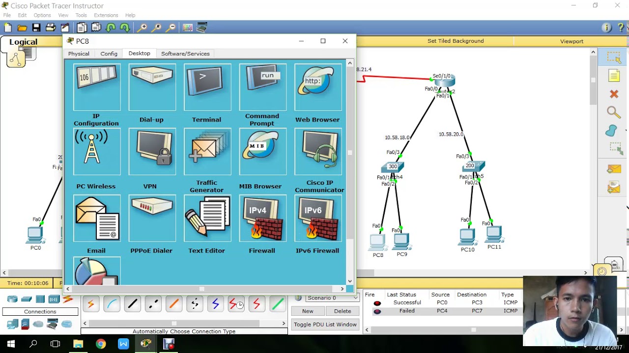Click the Logical workspace tab
The height and width of the screenshot is (353, 629).
[23, 42]
